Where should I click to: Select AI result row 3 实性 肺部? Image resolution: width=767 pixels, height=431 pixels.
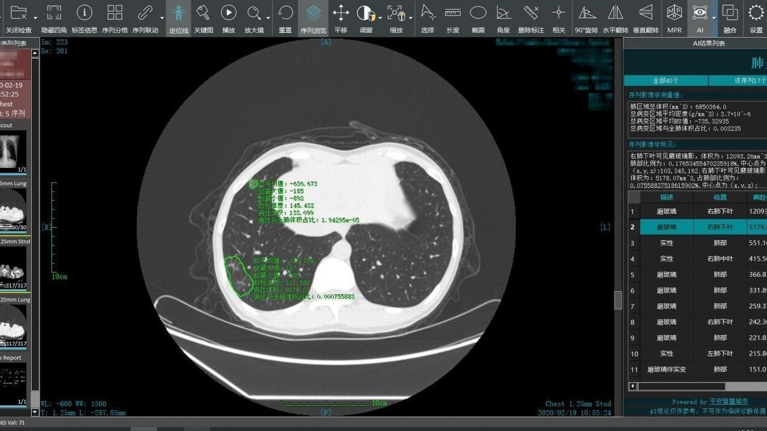point(698,243)
